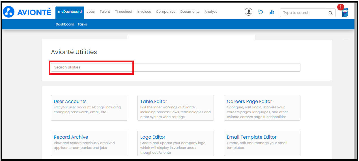The width and height of the screenshot is (359, 161).
Task: Click the User Accounts description text
Action: point(87,110)
